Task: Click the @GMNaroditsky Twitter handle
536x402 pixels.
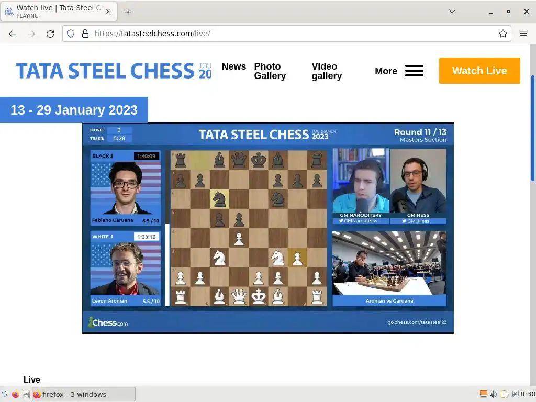Action: coord(361,221)
